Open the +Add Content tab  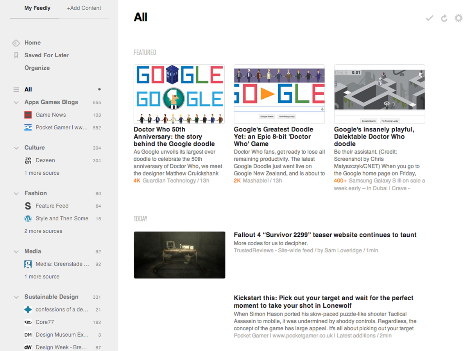(x=84, y=8)
